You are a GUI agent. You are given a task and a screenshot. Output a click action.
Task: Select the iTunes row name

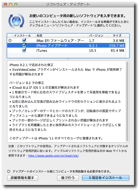(42, 50)
